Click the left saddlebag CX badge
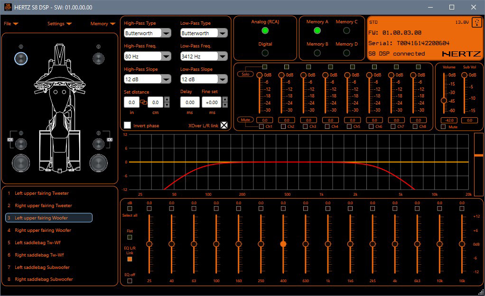This screenshot has height=296, width=485. pyautogui.click(x=10, y=140)
